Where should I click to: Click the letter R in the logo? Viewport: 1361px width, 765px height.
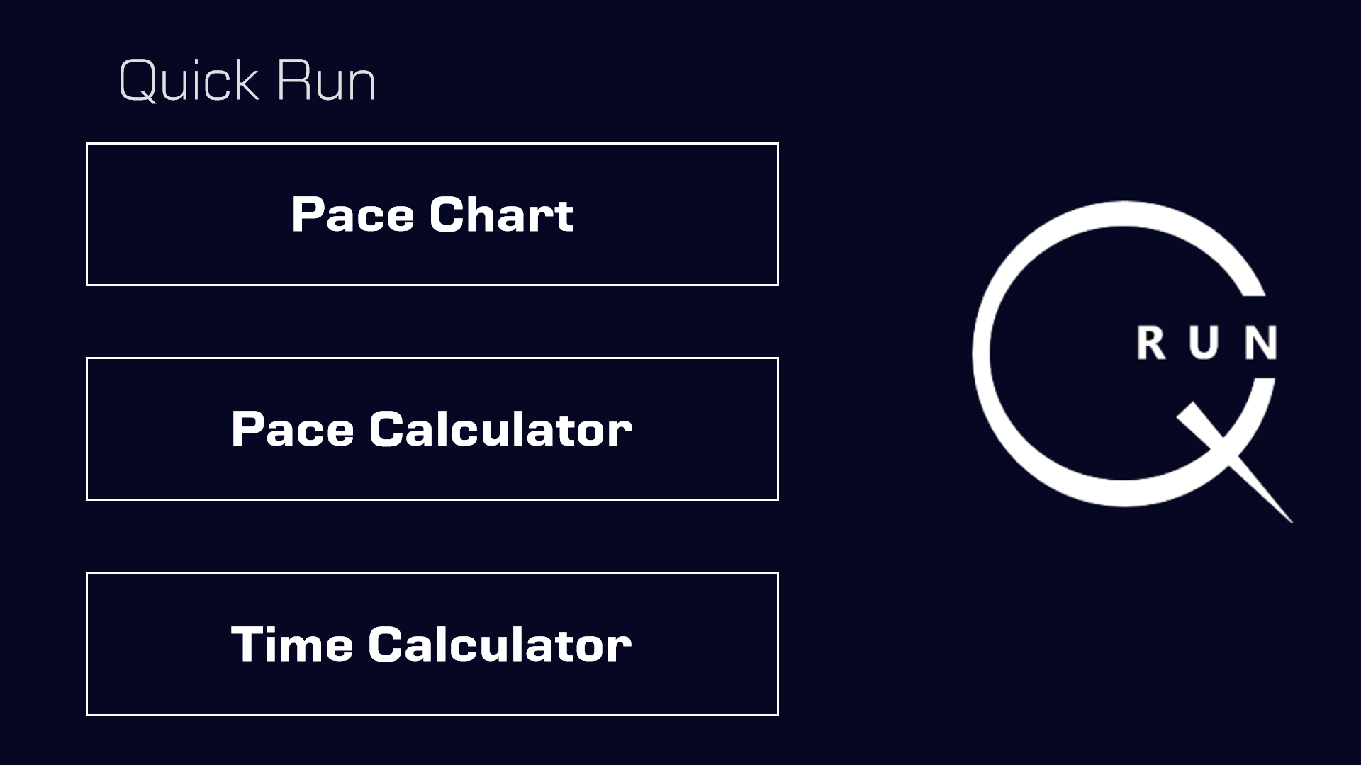[x=1151, y=343]
